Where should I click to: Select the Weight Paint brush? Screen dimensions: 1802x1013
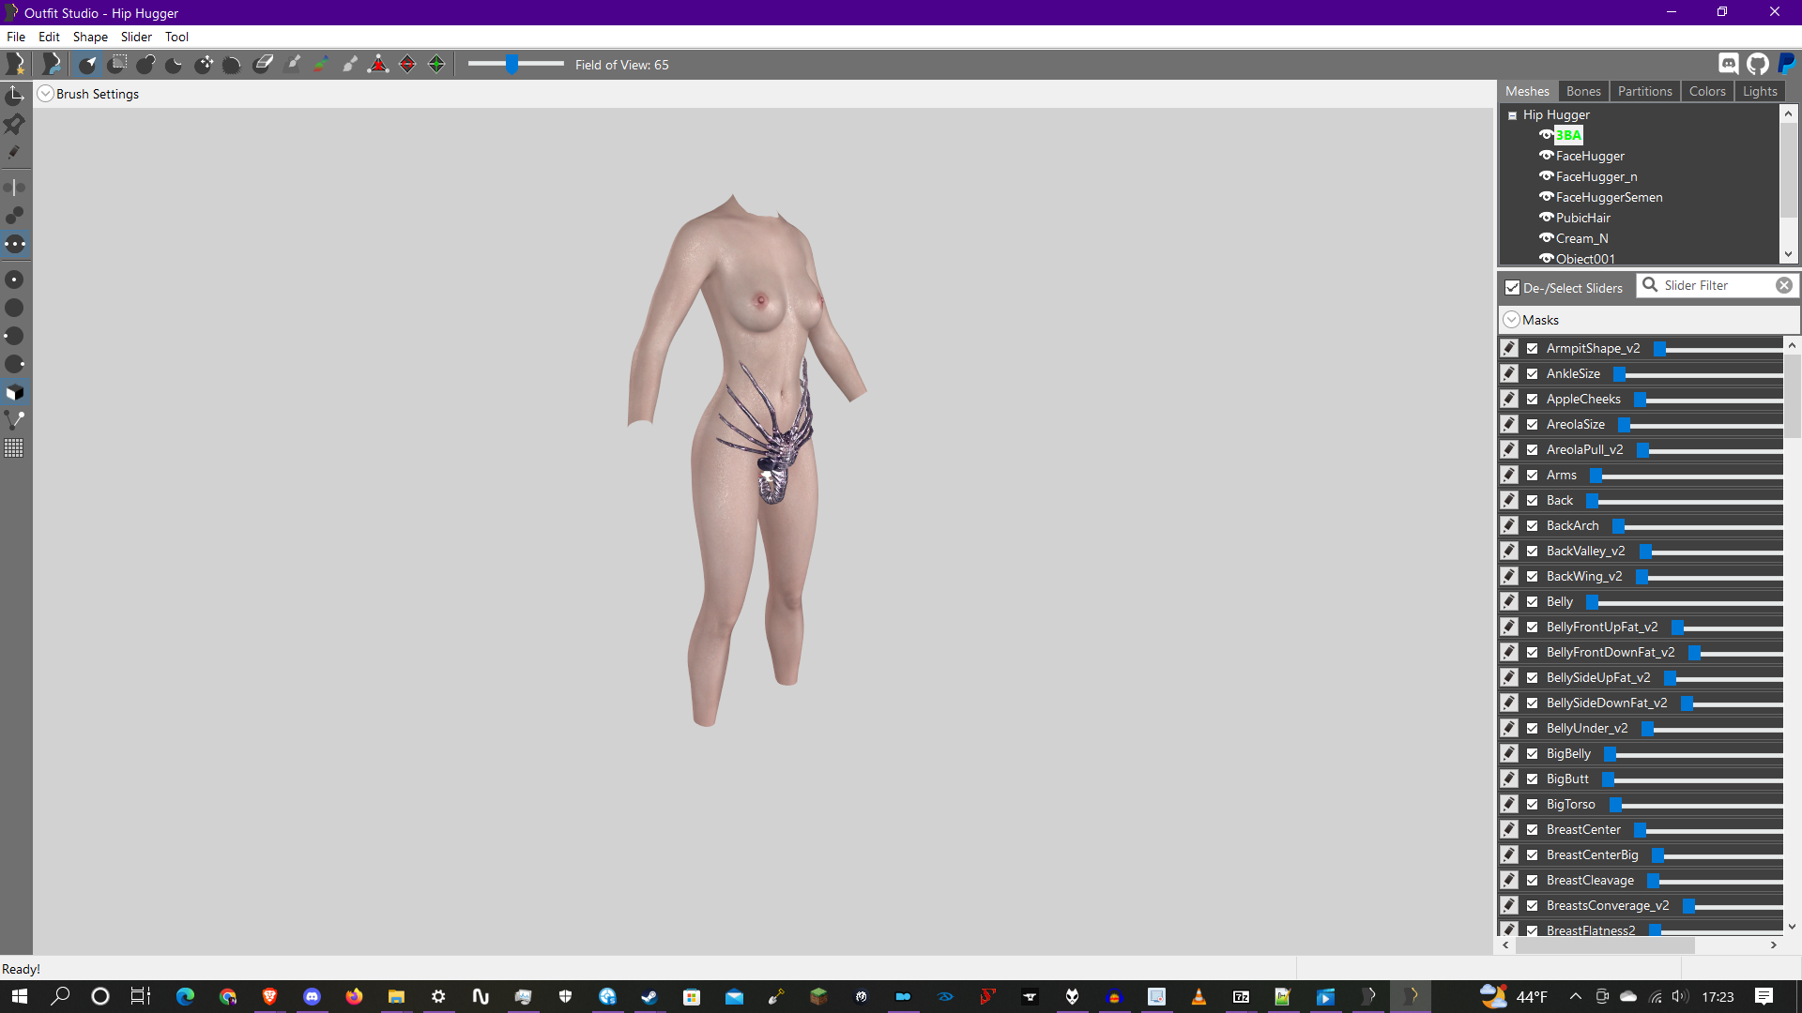pyautogui.click(x=293, y=64)
